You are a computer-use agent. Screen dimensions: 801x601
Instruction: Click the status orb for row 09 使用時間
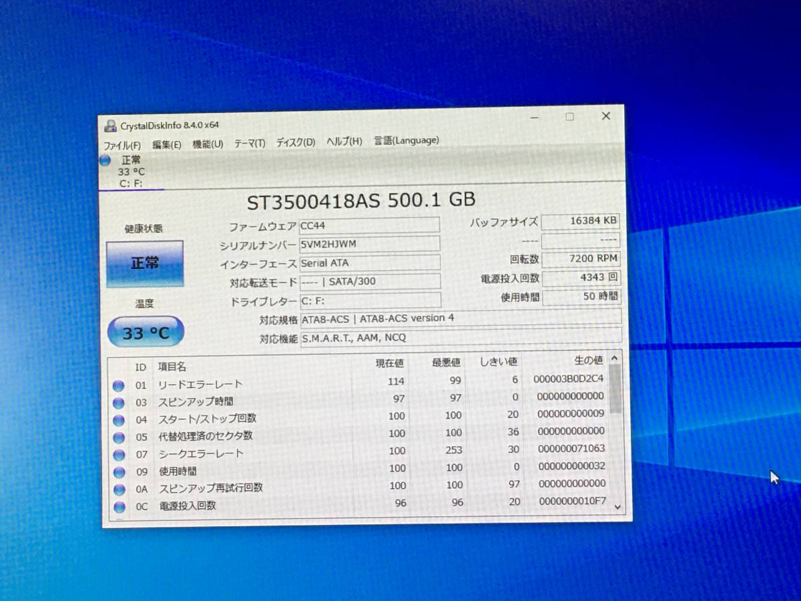coord(119,472)
